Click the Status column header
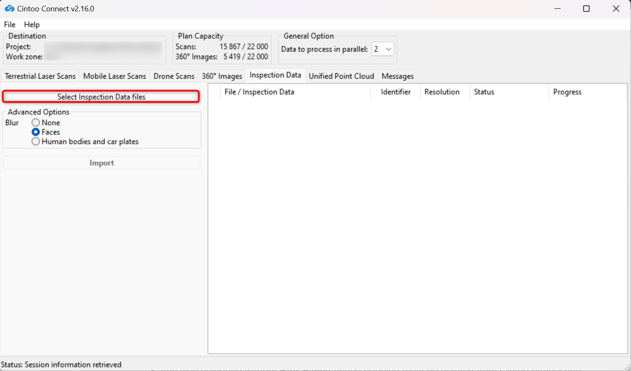The height and width of the screenshot is (371, 631). (509, 92)
